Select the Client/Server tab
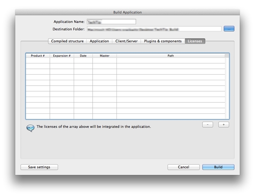 tap(126, 41)
